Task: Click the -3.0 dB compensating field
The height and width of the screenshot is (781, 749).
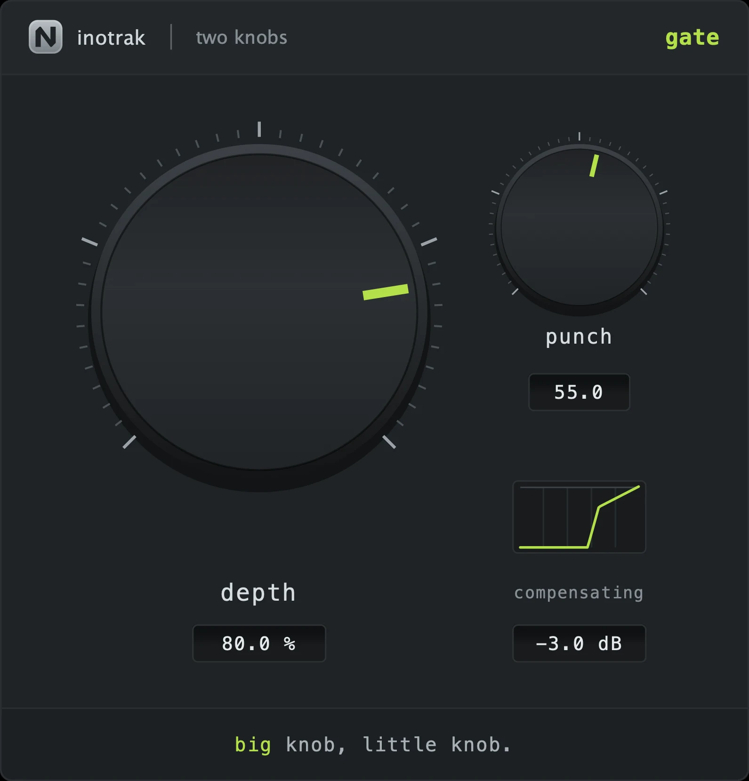Action: [579, 643]
